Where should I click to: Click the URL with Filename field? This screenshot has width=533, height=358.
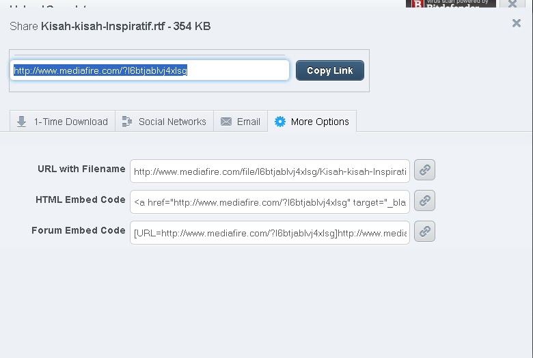270,171
